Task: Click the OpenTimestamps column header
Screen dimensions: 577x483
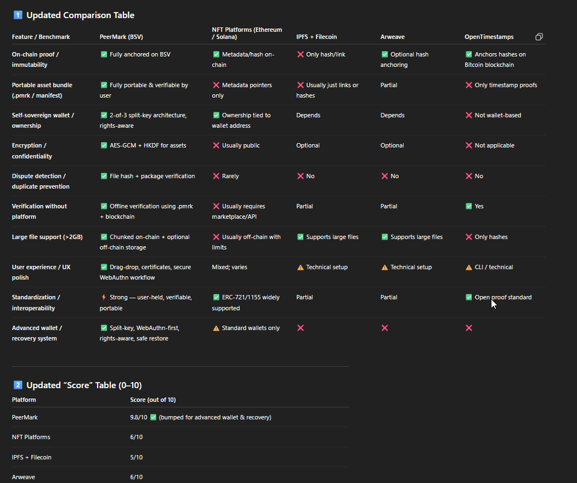Action: click(489, 37)
